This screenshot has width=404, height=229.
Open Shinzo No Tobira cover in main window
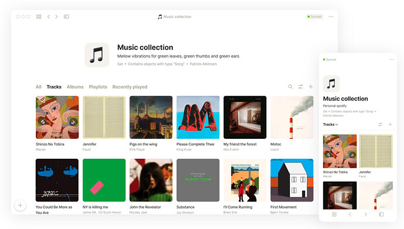point(57,117)
